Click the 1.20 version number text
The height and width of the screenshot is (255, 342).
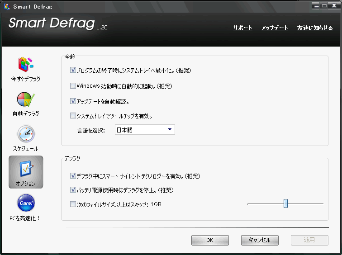[102, 28]
